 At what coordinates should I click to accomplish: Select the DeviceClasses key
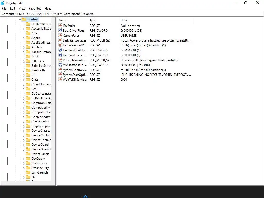point(41,130)
